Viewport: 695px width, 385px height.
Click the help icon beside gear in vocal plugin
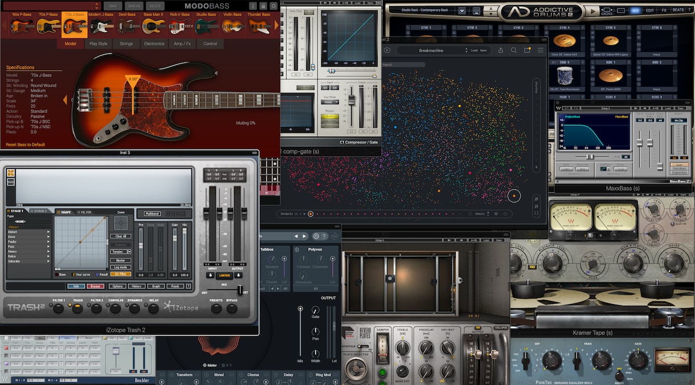point(325,236)
